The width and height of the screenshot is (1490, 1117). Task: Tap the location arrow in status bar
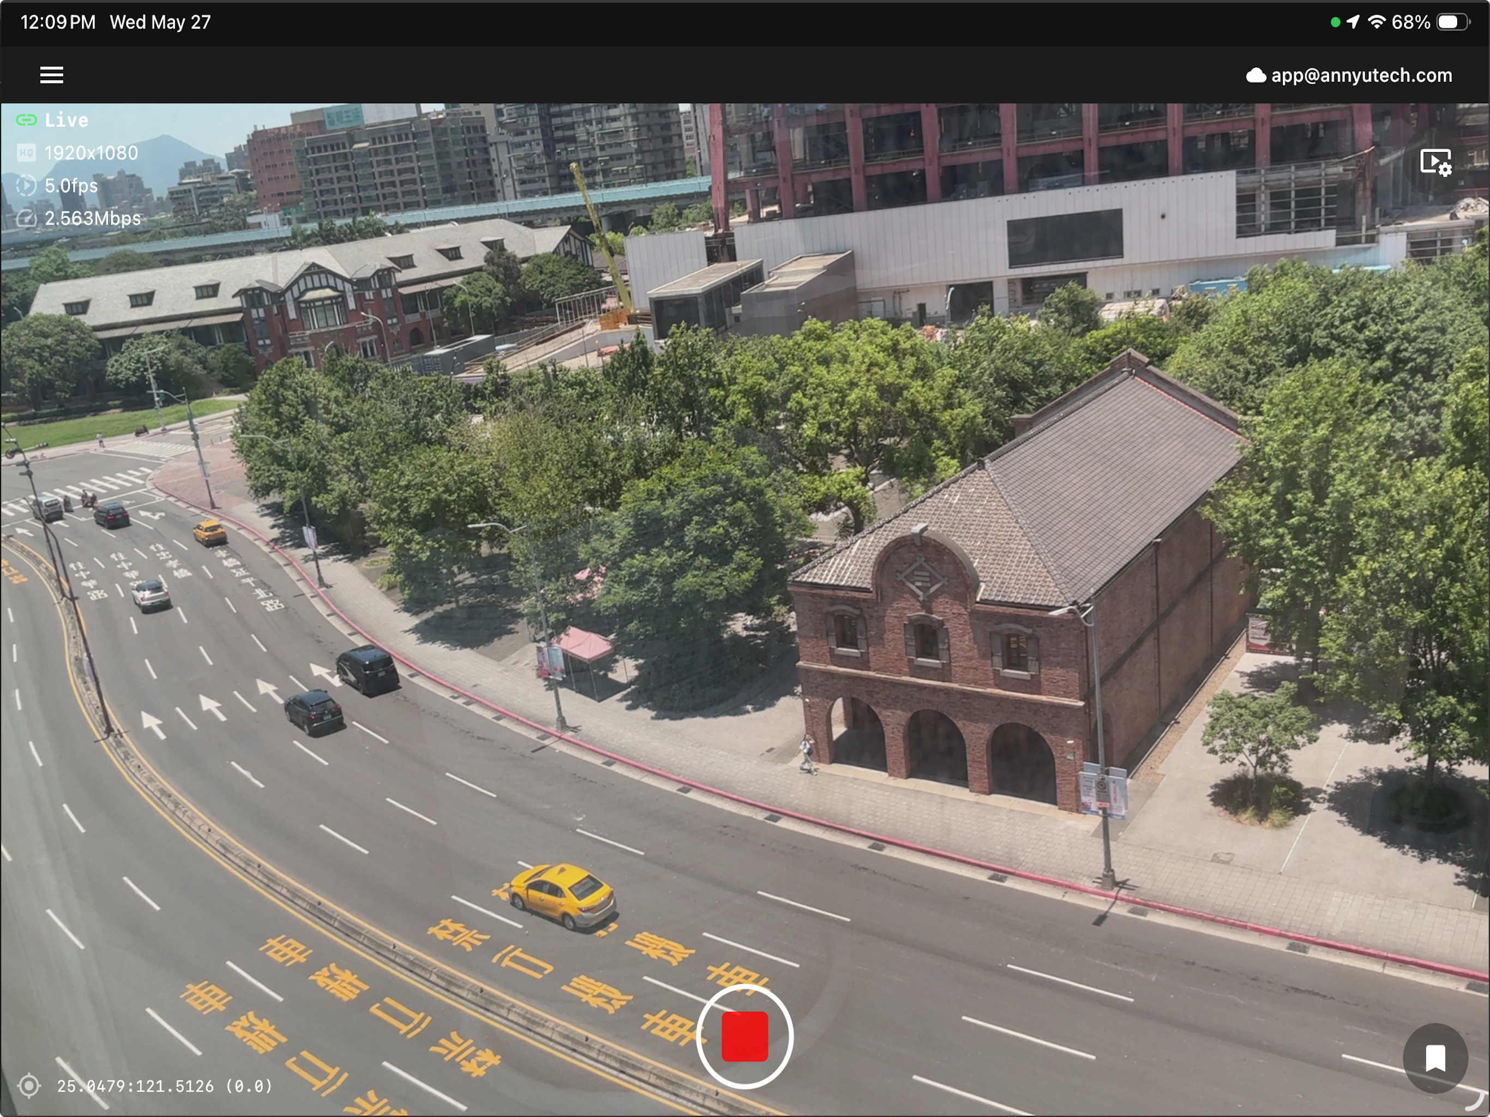tap(1353, 22)
